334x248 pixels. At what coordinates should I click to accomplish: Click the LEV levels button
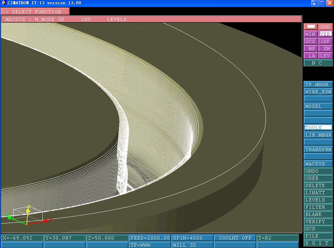pyautogui.click(x=325, y=56)
